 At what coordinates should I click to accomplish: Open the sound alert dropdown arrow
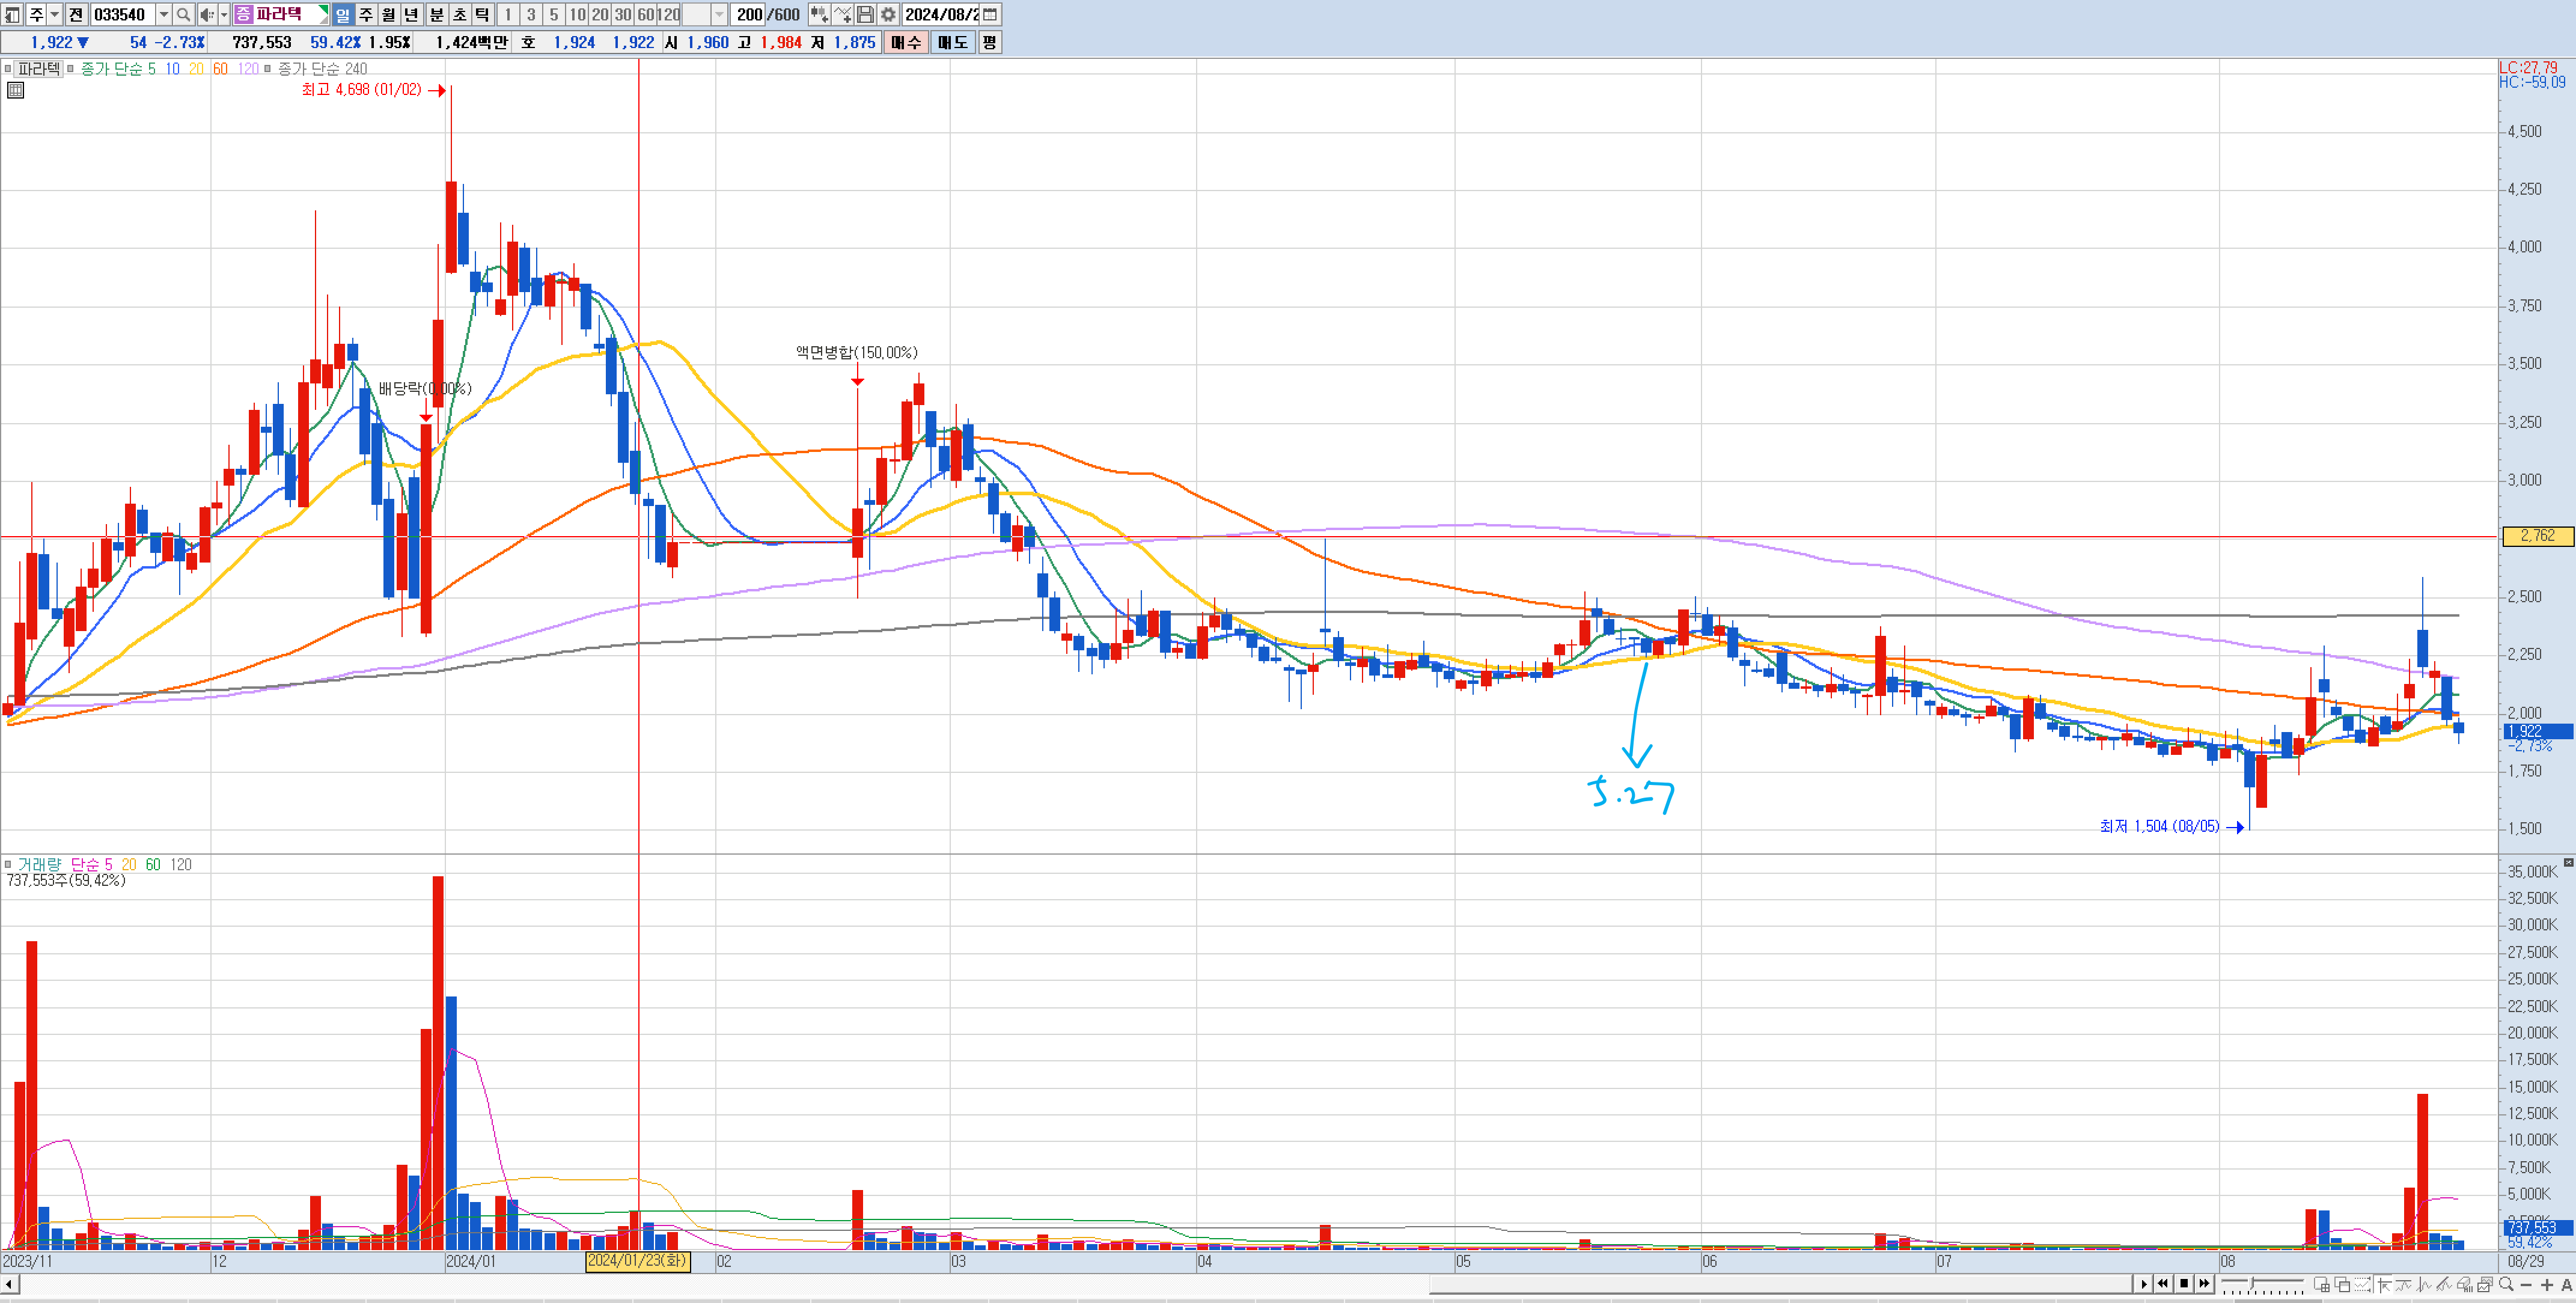pyautogui.click(x=224, y=14)
